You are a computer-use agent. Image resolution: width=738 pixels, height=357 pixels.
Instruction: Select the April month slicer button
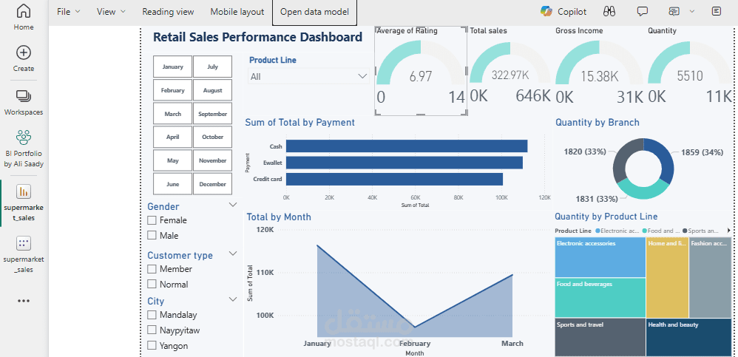click(x=173, y=137)
